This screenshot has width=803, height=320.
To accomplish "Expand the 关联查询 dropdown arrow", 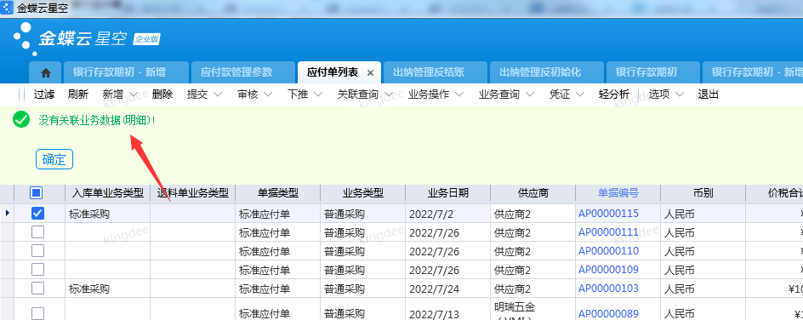I will (x=388, y=94).
